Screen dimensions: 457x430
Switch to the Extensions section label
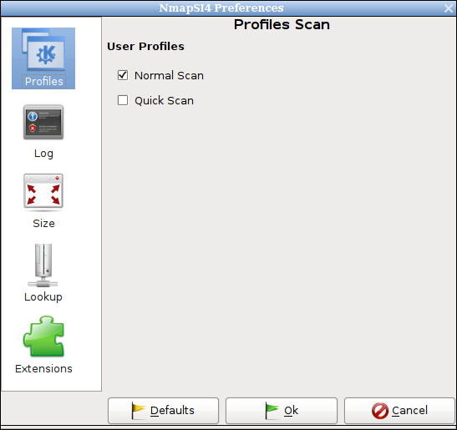click(43, 368)
